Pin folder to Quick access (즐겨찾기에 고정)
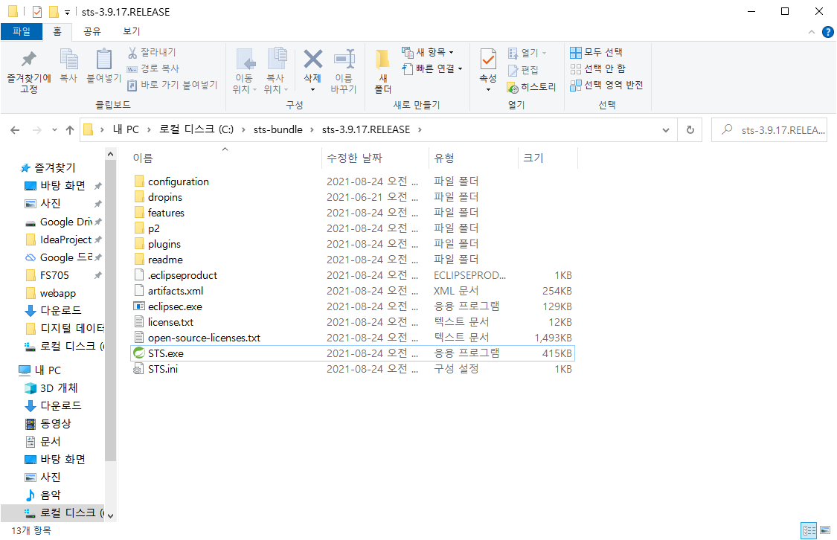The width and height of the screenshot is (837, 540). tap(29, 73)
